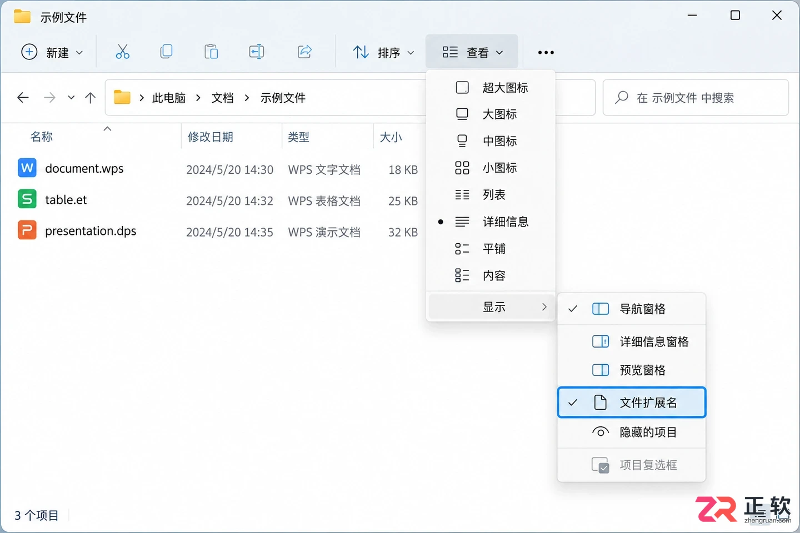Toggle 详细信息窗格 on
Viewport: 800px width, 533px height.
632,341
